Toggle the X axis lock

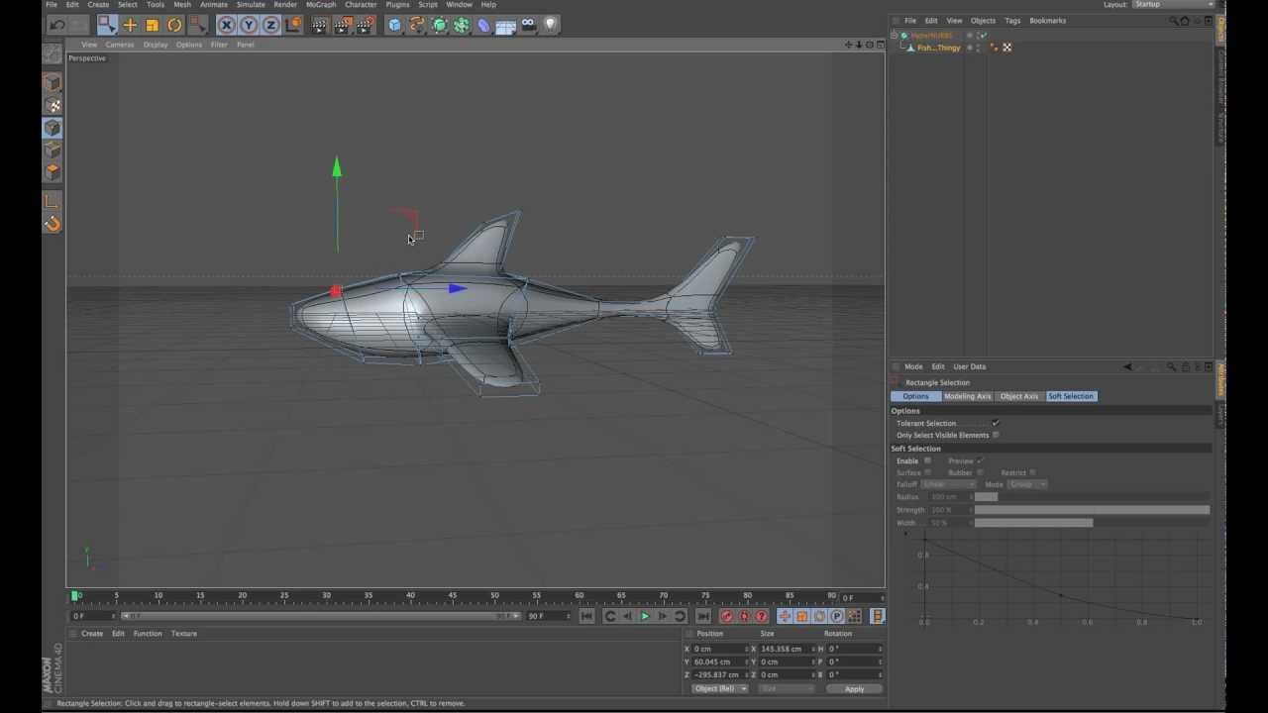tap(227, 25)
